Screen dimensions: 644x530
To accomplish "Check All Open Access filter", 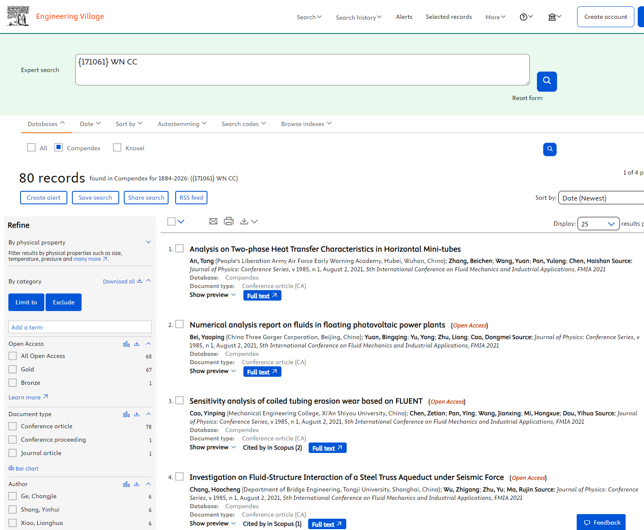I will click(13, 356).
